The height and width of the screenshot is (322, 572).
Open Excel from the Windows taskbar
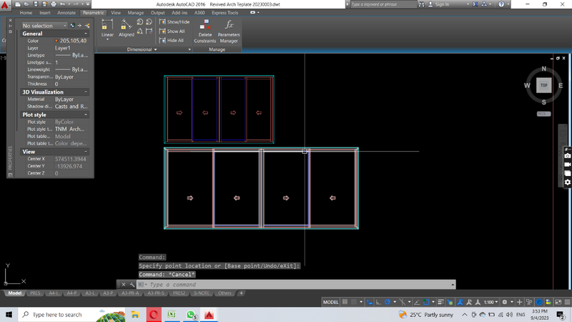click(172, 314)
